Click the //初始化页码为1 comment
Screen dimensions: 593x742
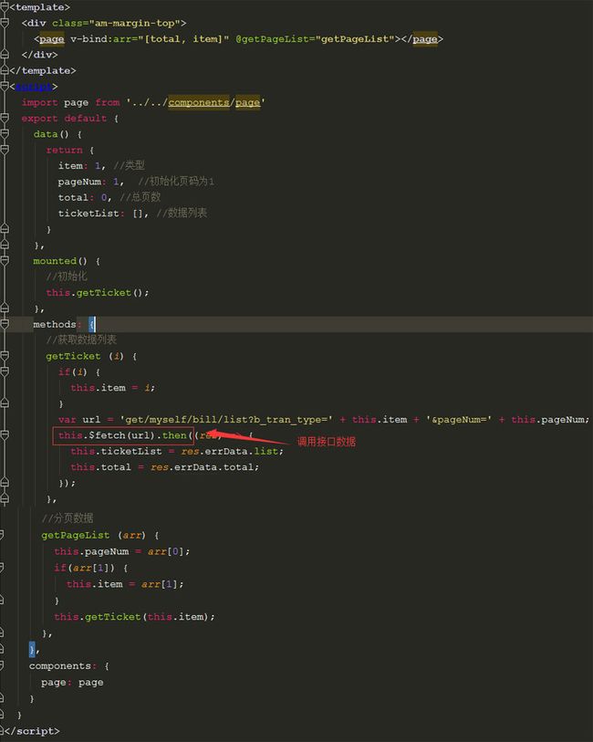point(176,182)
